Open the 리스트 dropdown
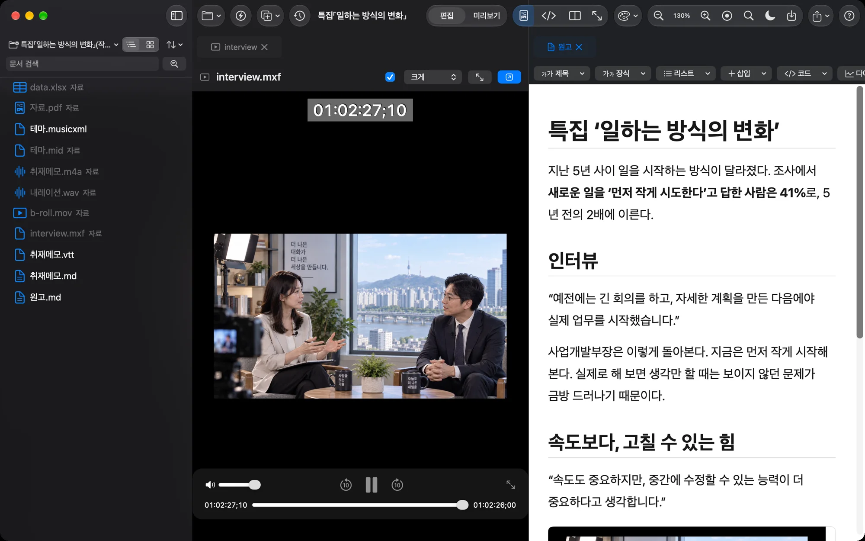Viewport: 865px width, 541px height. (686, 74)
